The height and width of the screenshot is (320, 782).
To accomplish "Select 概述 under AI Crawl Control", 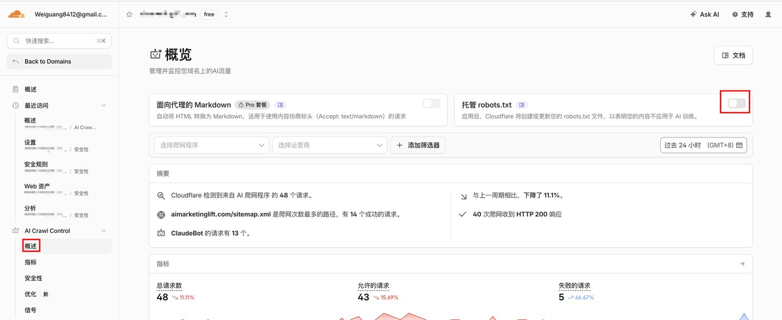I will [31, 246].
